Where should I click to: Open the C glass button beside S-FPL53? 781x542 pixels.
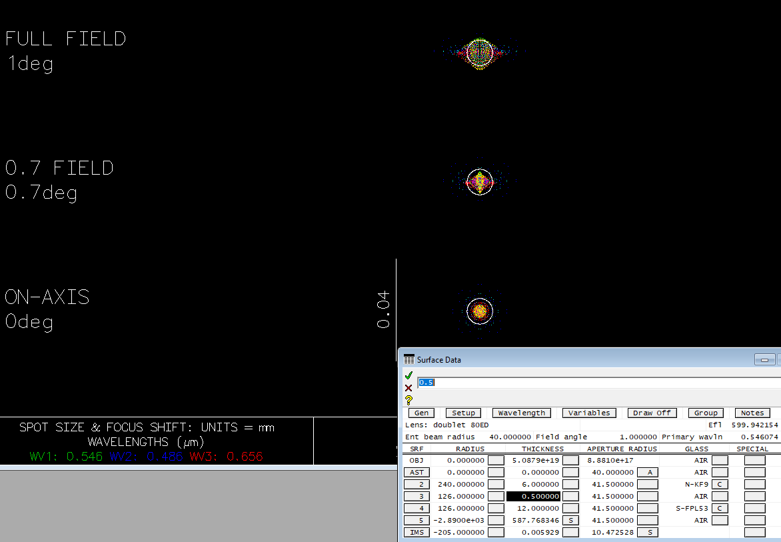point(720,508)
